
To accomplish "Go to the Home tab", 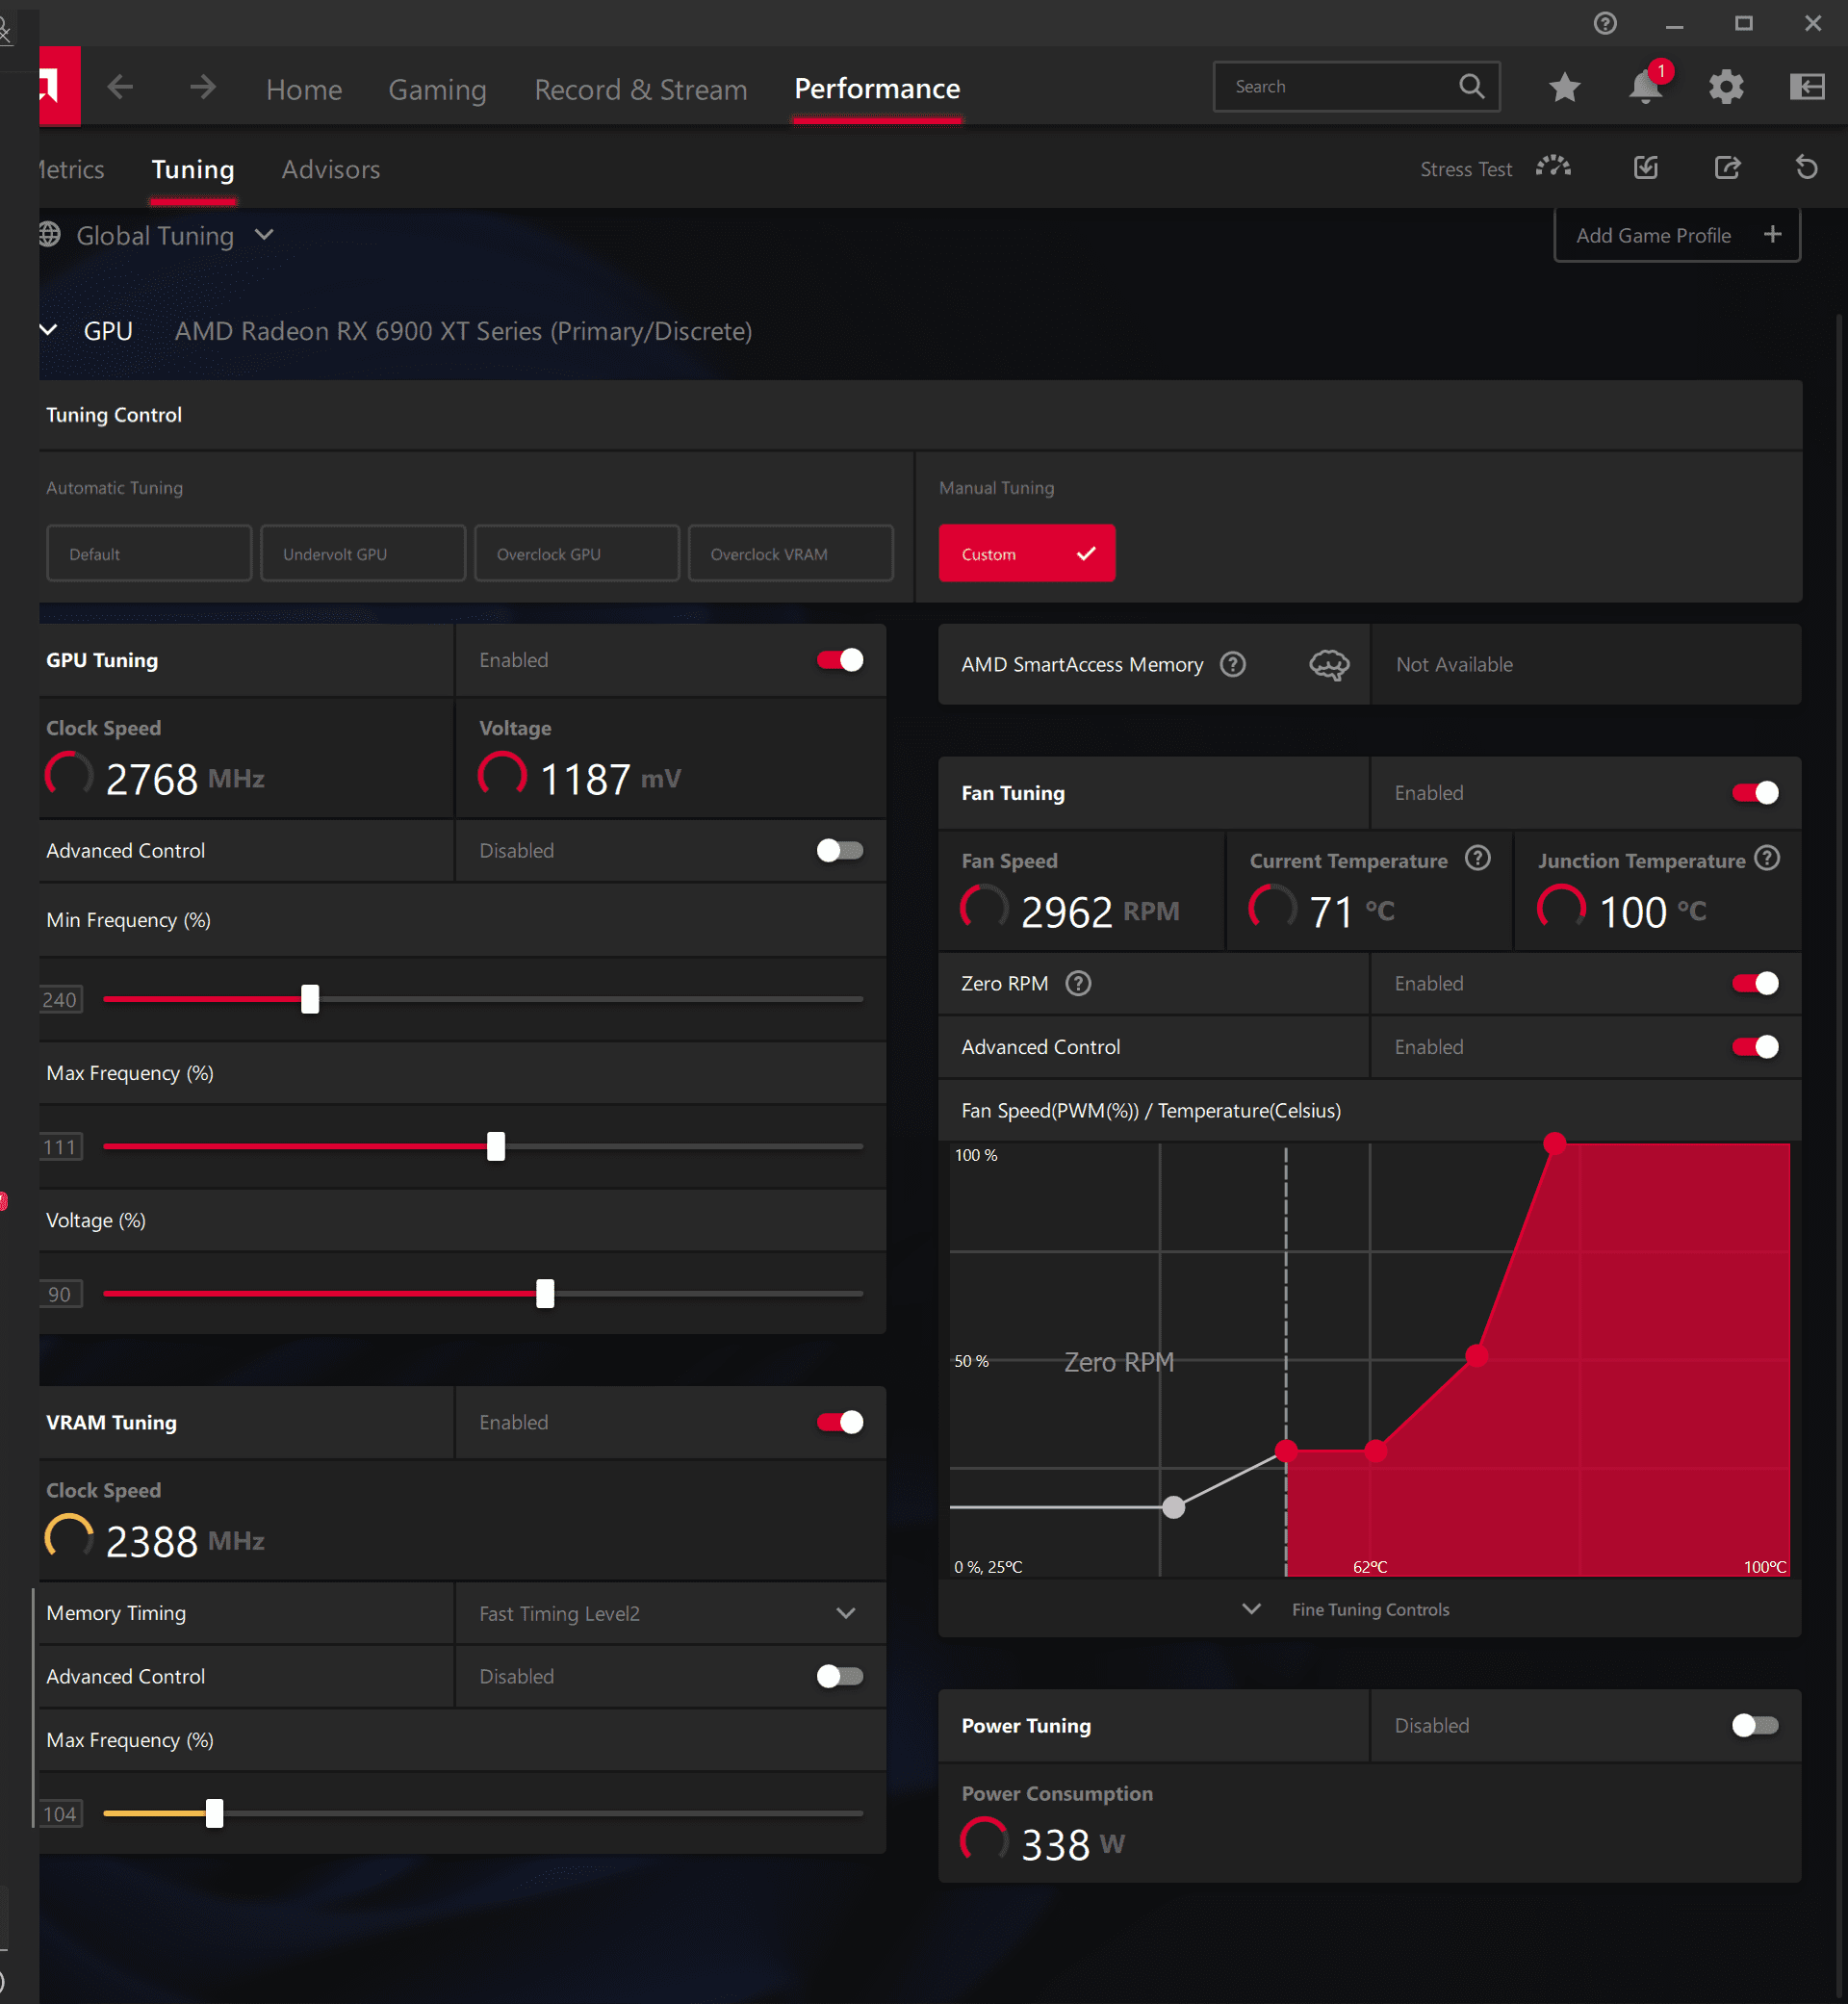I will [304, 89].
